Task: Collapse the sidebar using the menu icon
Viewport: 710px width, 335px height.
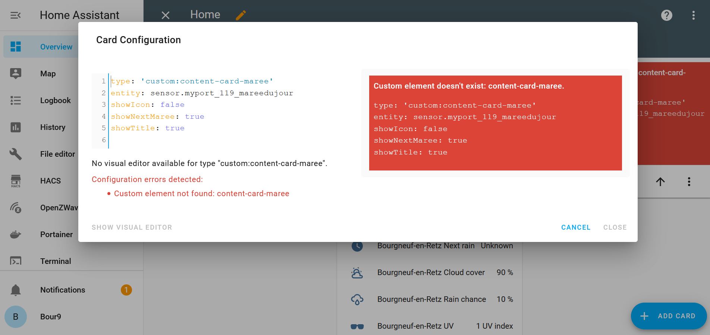Action: coord(15,15)
